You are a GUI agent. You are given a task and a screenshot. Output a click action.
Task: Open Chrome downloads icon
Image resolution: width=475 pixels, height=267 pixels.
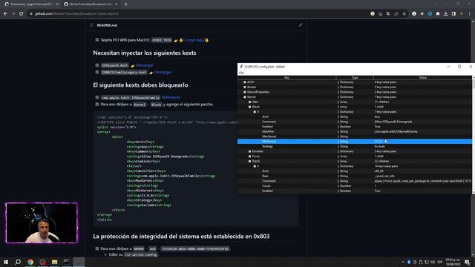tap(445, 13)
